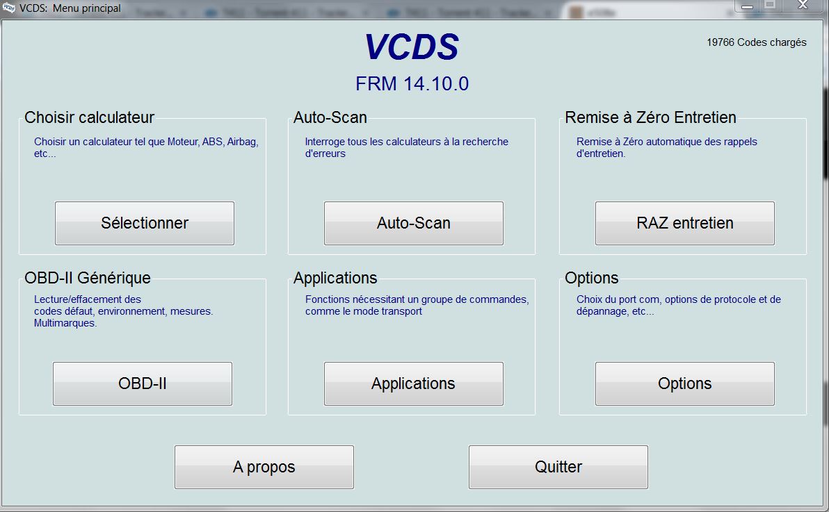
Task: Click the 'Options' group heading
Action: click(592, 278)
